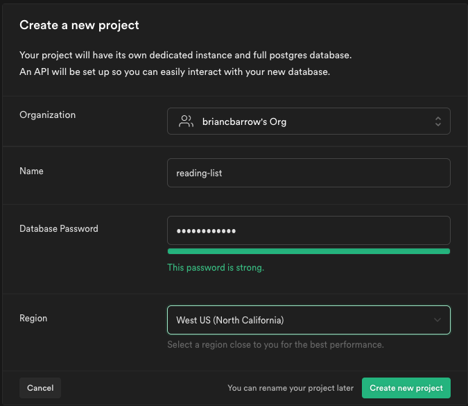Open the briancbarrow's Org dropdown
The height and width of the screenshot is (406, 468).
(309, 121)
